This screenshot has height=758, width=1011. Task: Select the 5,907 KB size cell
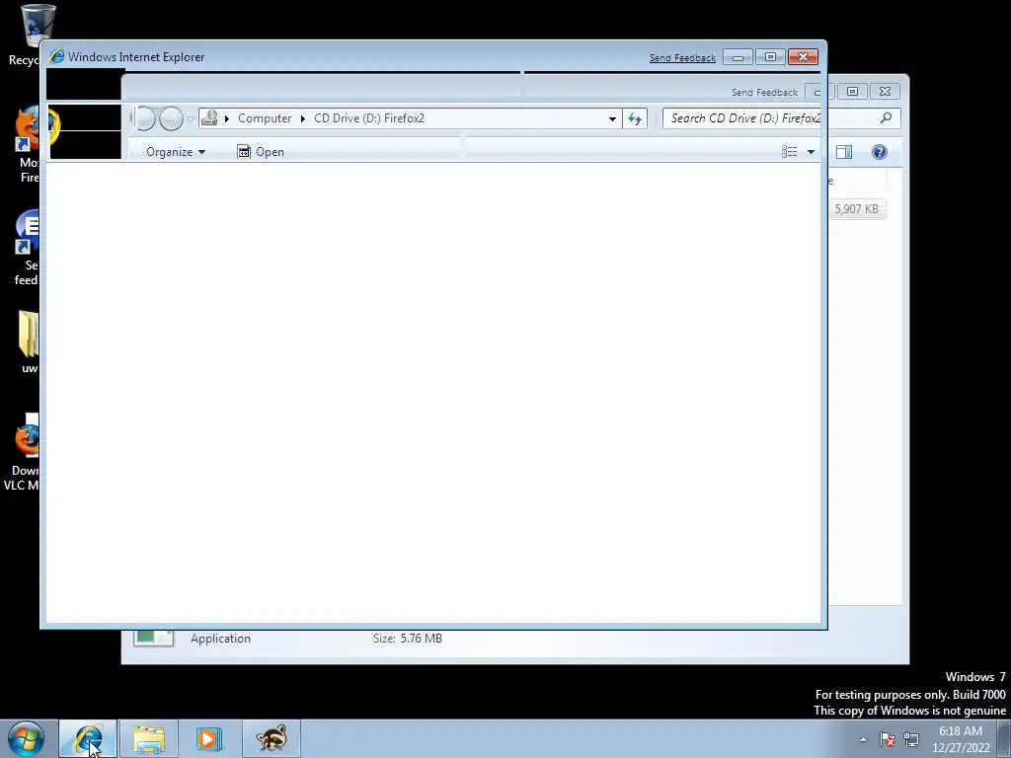856,209
